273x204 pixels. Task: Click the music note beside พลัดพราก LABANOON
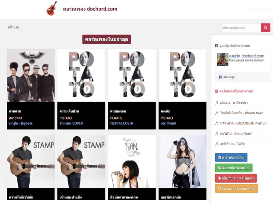tap(217, 123)
